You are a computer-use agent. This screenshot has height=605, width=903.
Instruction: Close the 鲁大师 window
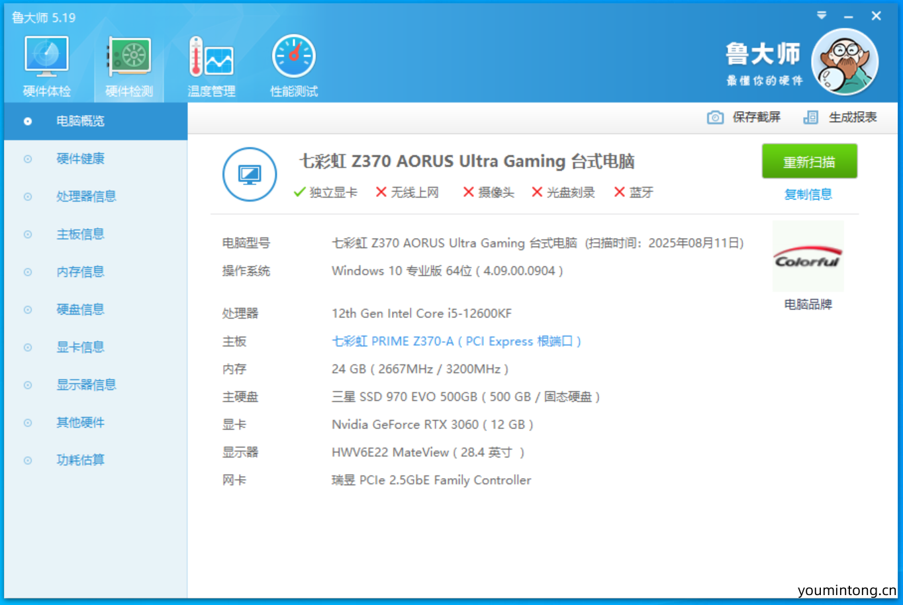(x=876, y=16)
